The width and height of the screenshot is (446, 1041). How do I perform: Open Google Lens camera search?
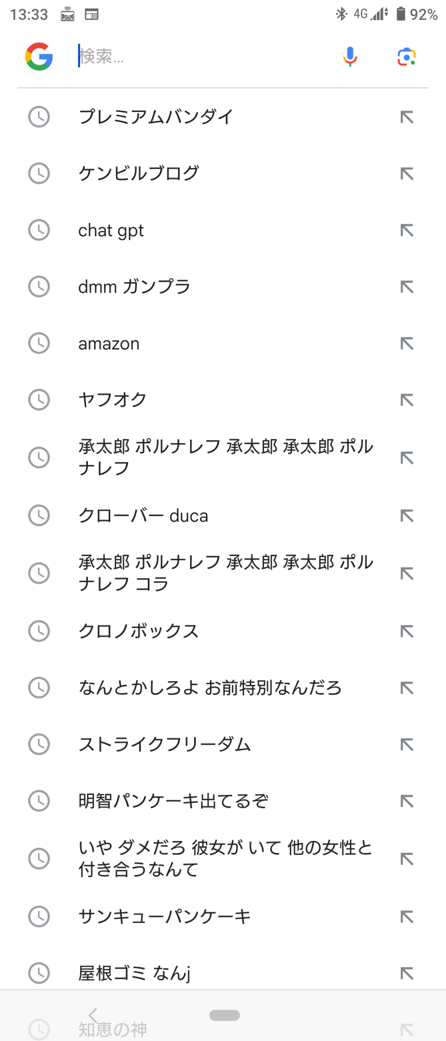click(x=406, y=56)
